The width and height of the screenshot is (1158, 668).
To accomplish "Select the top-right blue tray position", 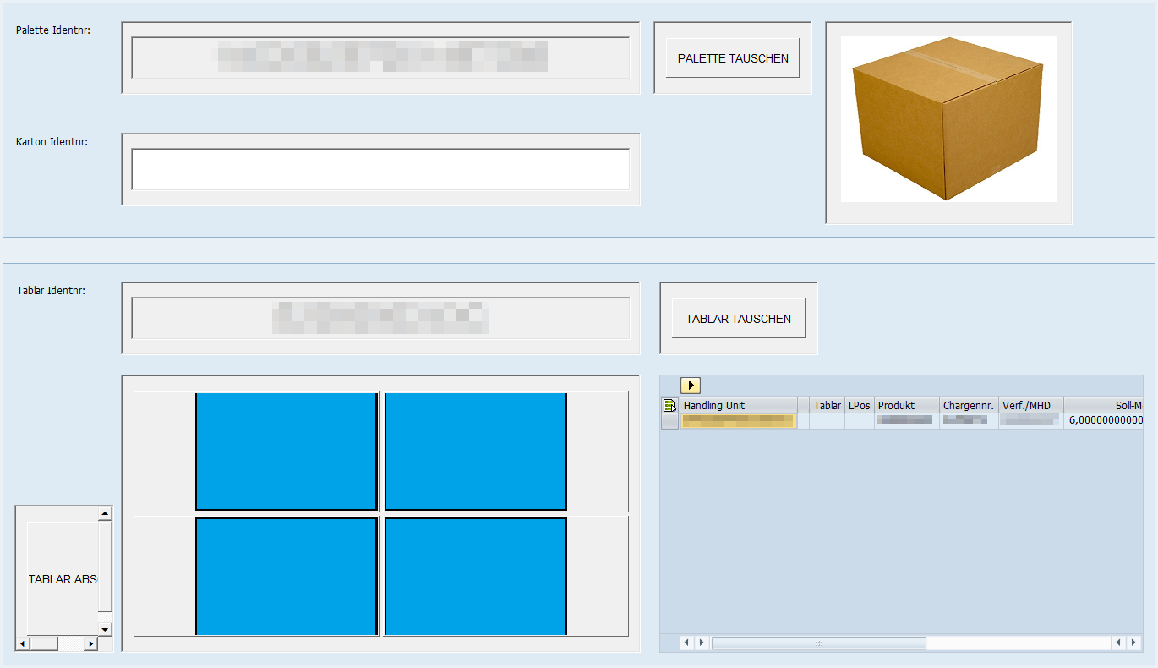I will pyautogui.click(x=476, y=452).
